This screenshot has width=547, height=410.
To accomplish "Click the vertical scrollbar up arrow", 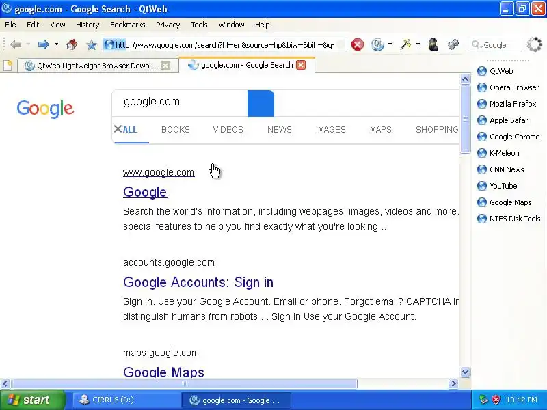I will point(465,79).
